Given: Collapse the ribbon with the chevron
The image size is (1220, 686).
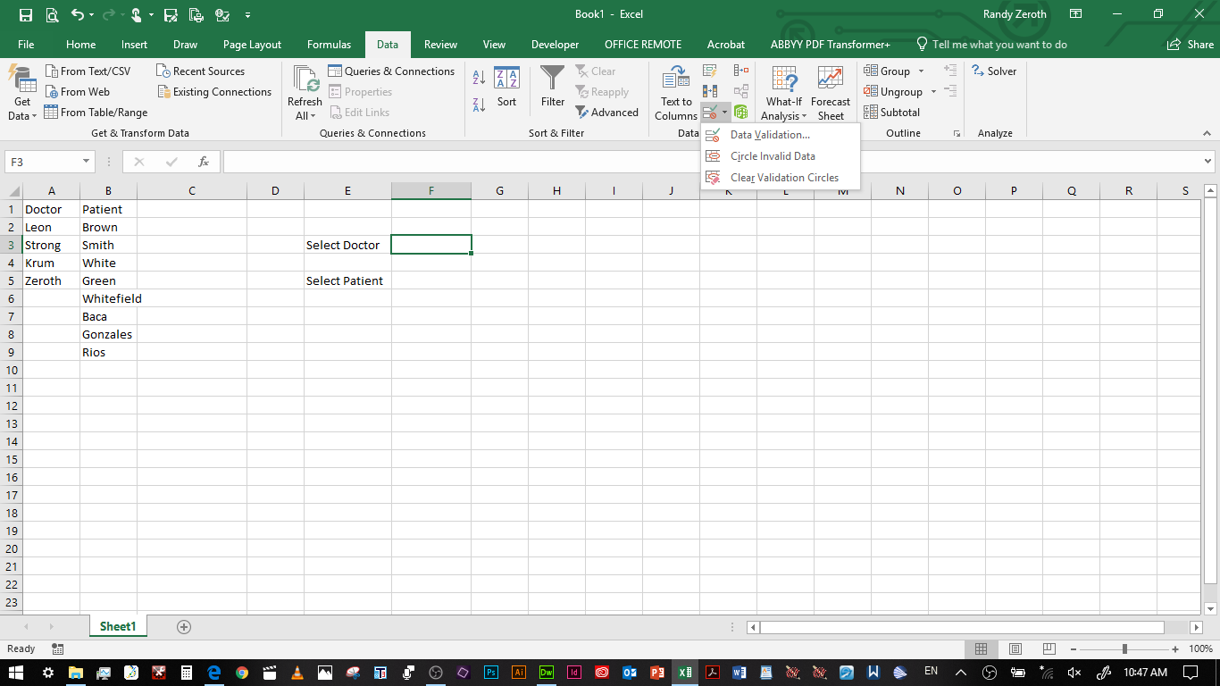Looking at the screenshot, I should 1207,133.
